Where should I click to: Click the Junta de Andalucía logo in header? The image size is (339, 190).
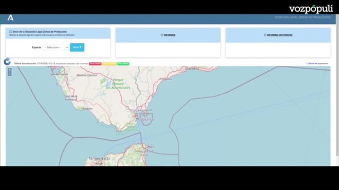pos(11,17)
